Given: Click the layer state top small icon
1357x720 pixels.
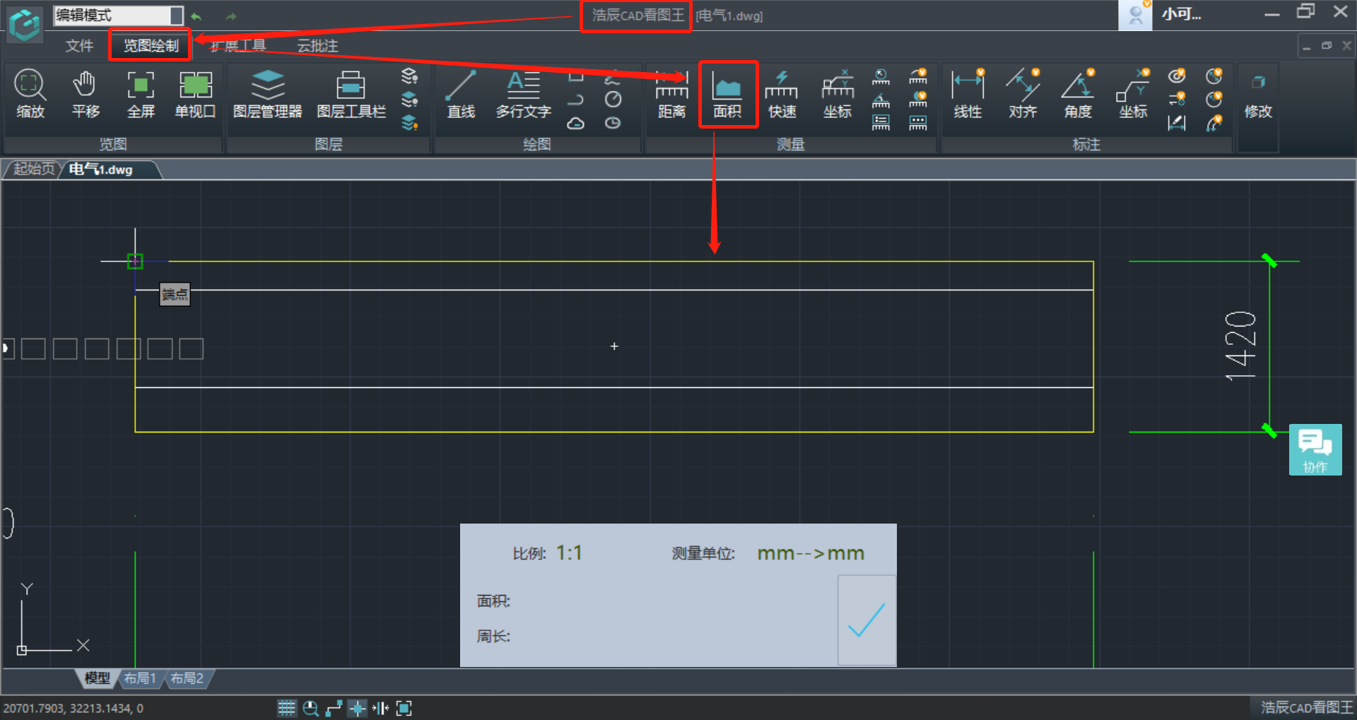Looking at the screenshot, I should click(x=410, y=76).
